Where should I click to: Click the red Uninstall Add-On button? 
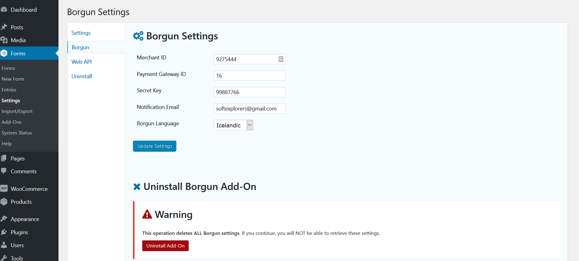165,246
